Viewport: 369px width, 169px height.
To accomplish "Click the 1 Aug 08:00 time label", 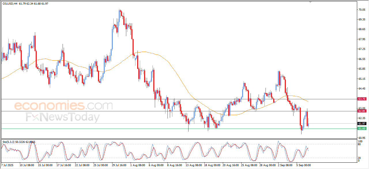I will 138,165.
